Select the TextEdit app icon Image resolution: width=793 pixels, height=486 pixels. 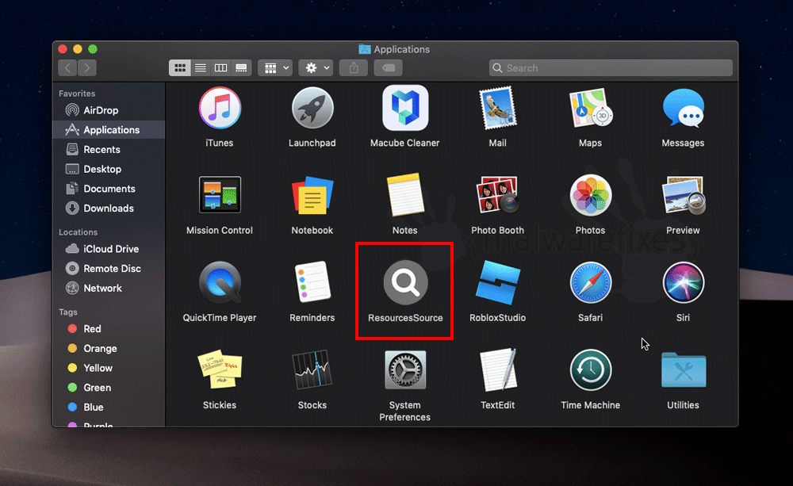pyautogui.click(x=498, y=369)
